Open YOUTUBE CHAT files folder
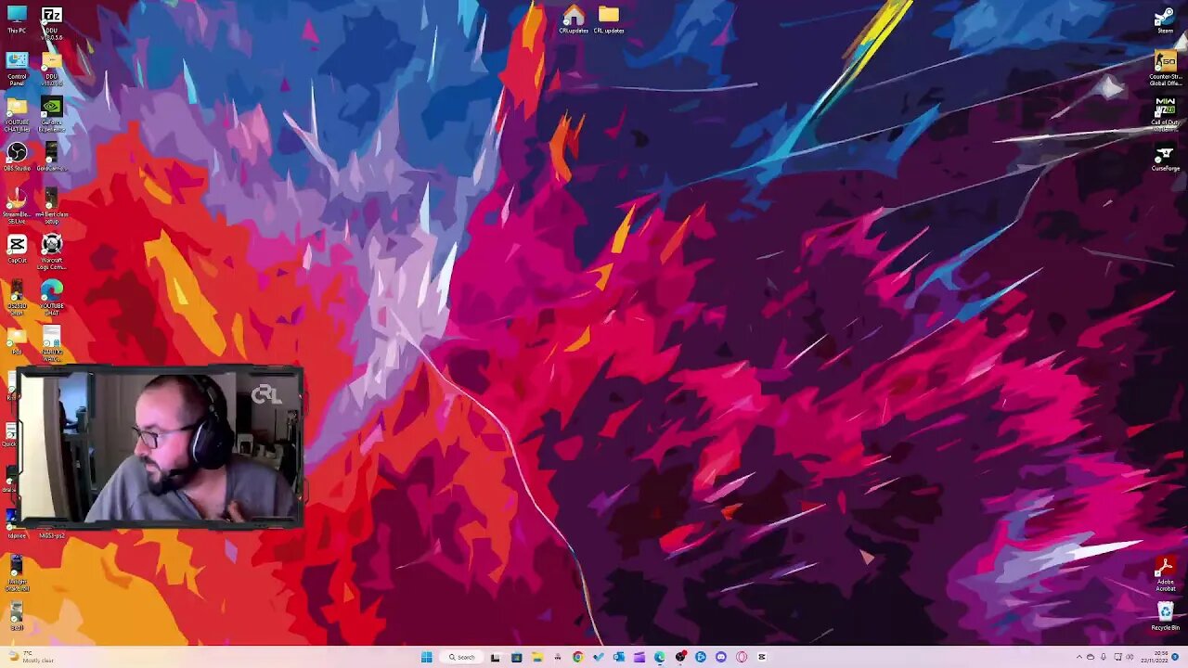The image size is (1188, 668). tap(17, 116)
